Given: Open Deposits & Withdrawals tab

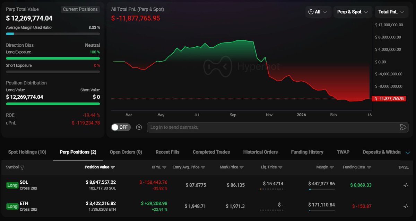Looking at the screenshot, I should 381,152.
